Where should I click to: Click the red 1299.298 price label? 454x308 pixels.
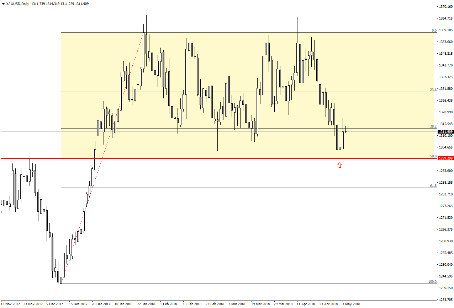coord(445,158)
